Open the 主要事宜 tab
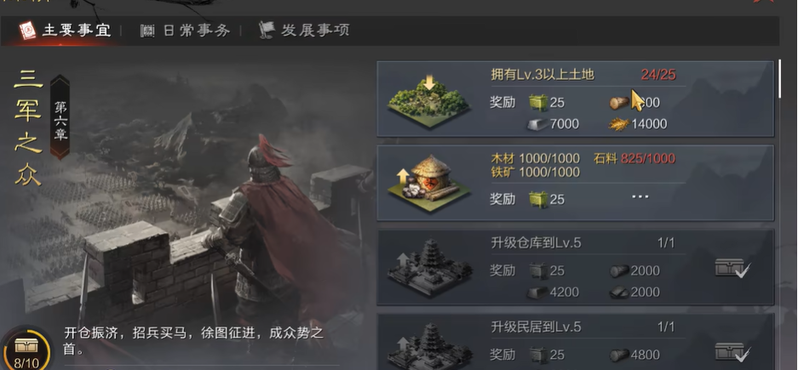The image size is (798, 370). coord(65,31)
